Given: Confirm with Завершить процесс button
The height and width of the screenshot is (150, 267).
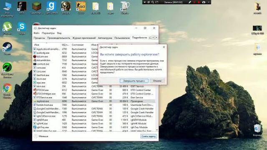Looking at the screenshot, I should pos(134,81).
